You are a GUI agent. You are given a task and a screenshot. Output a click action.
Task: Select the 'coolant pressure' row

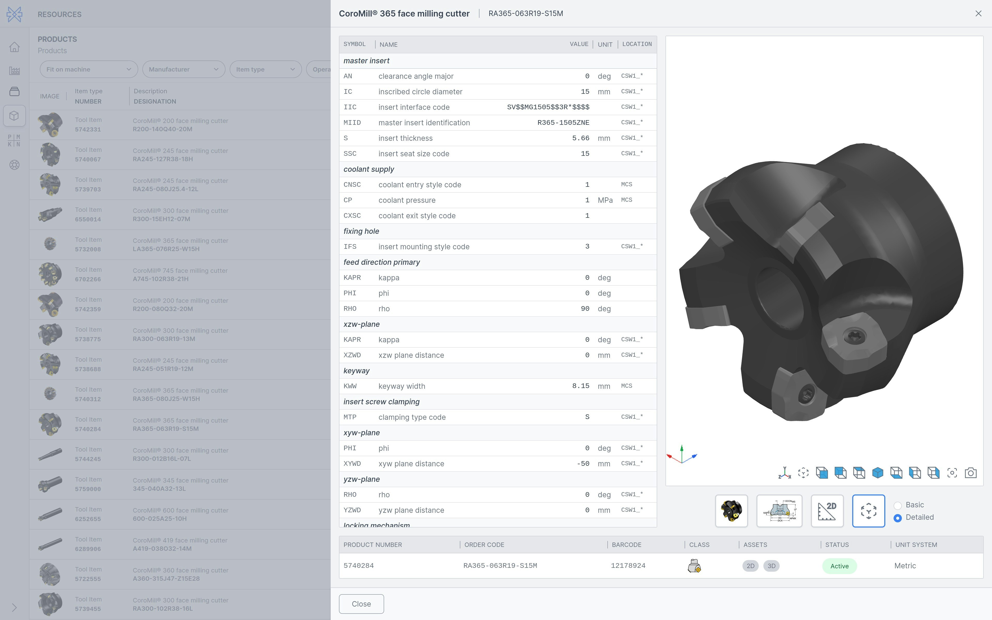[x=498, y=200]
